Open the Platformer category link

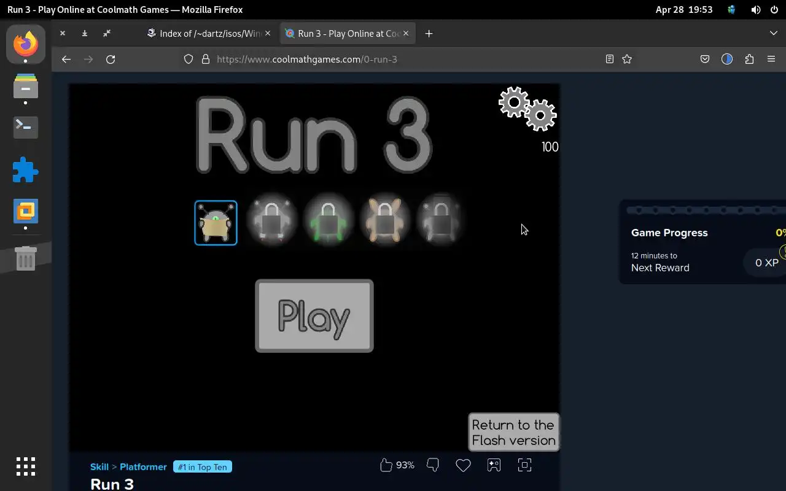[143, 467]
